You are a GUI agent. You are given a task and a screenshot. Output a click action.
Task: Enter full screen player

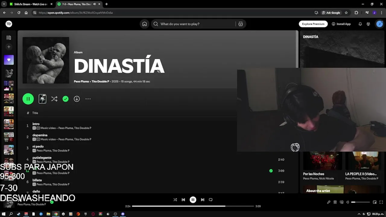(x=381, y=202)
